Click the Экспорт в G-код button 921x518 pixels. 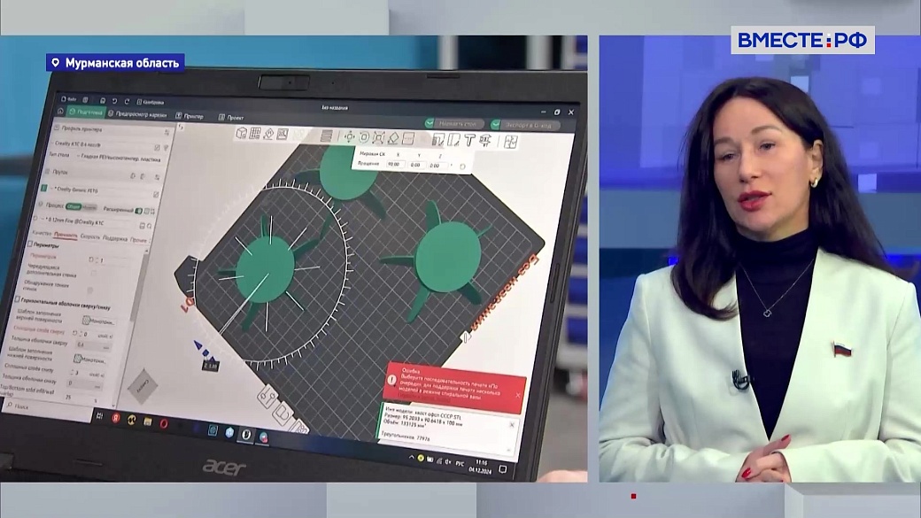527,125
